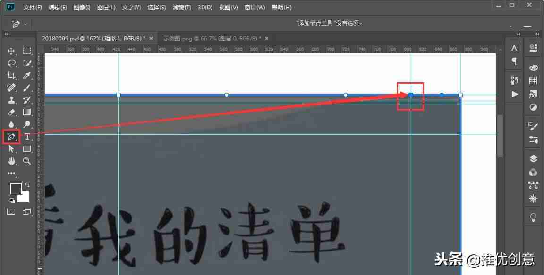Open the top icon in right dock

533,48
